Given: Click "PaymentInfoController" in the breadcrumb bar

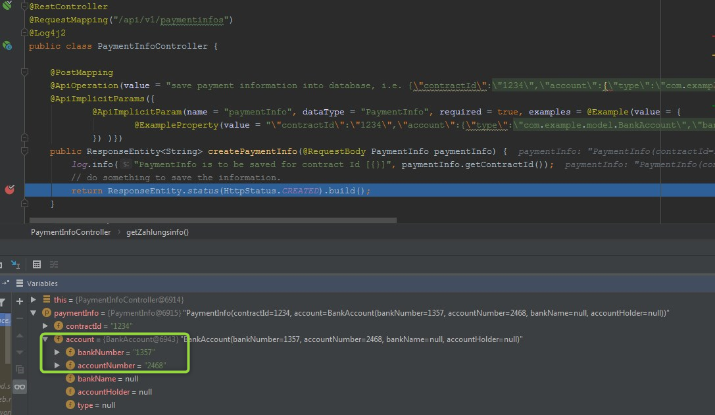Looking at the screenshot, I should pyautogui.click(x=70, y=232).
